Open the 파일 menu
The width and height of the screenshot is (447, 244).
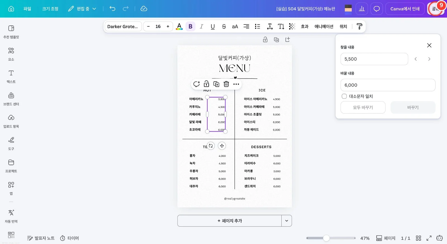coord(27,9)
